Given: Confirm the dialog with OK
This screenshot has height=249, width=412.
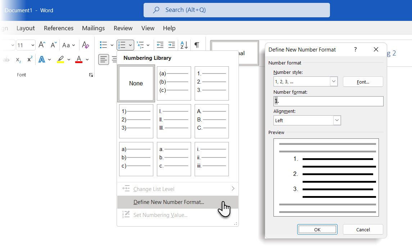Looking at the screenshot, I should 317,229.
